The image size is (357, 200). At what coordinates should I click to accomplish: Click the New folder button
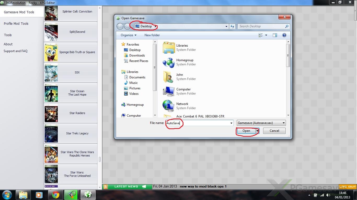(x=152, y=35)
